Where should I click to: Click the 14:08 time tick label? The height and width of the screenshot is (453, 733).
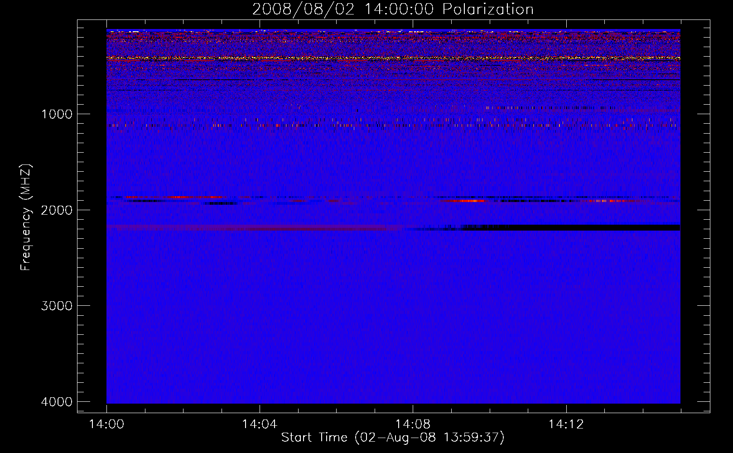tap(413, 424)
